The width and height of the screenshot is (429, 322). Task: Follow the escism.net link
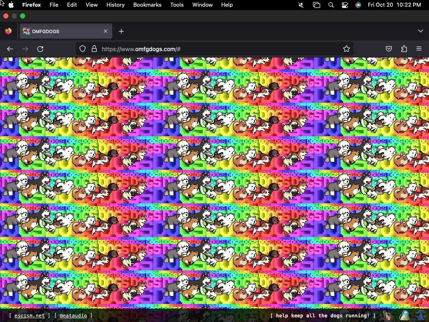pos(29,315)
